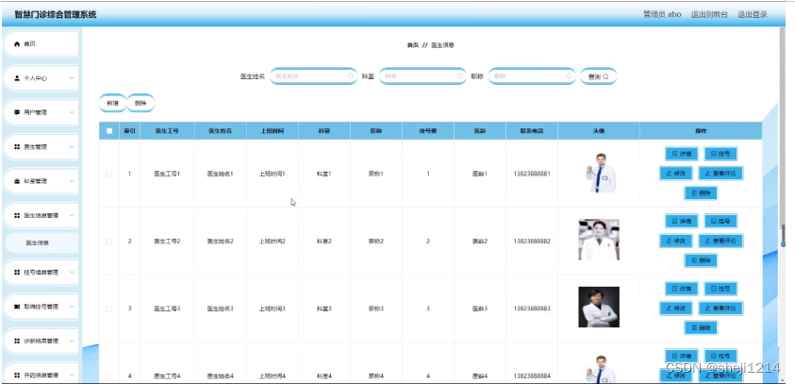795x384 pixels.
Task: Click phone number 13823888883
Action: (x=531, y=309)
